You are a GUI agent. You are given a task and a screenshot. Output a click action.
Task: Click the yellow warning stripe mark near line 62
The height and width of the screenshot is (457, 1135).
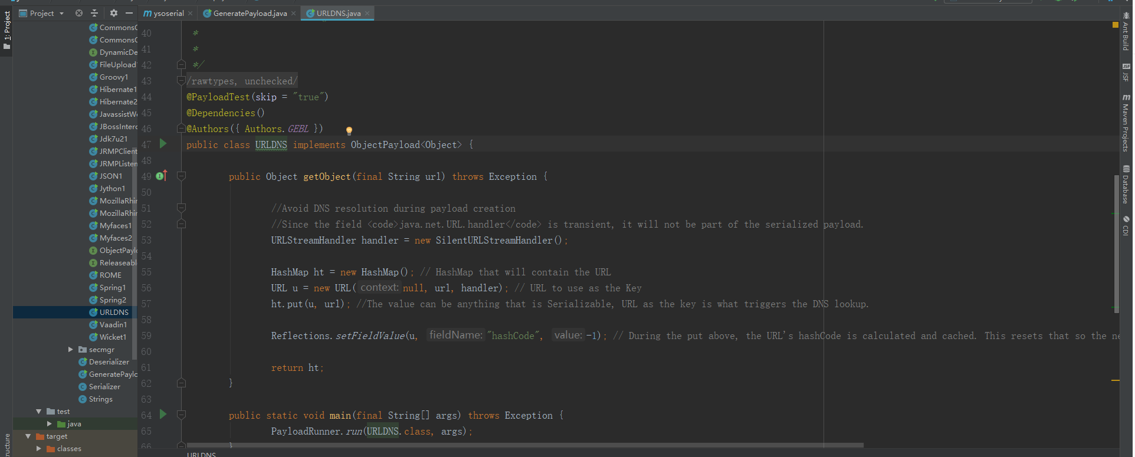[1115, 380]
